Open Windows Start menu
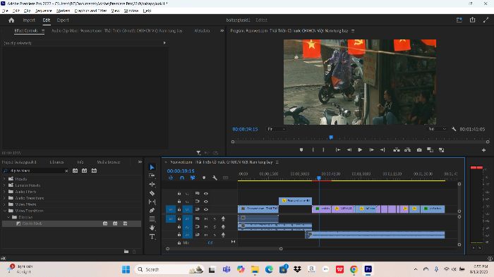 [x=126, y=269]
